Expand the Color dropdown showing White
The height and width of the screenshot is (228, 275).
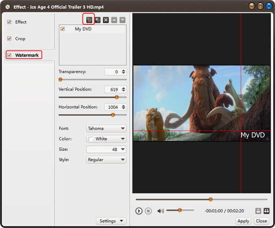tap(106, 139)
